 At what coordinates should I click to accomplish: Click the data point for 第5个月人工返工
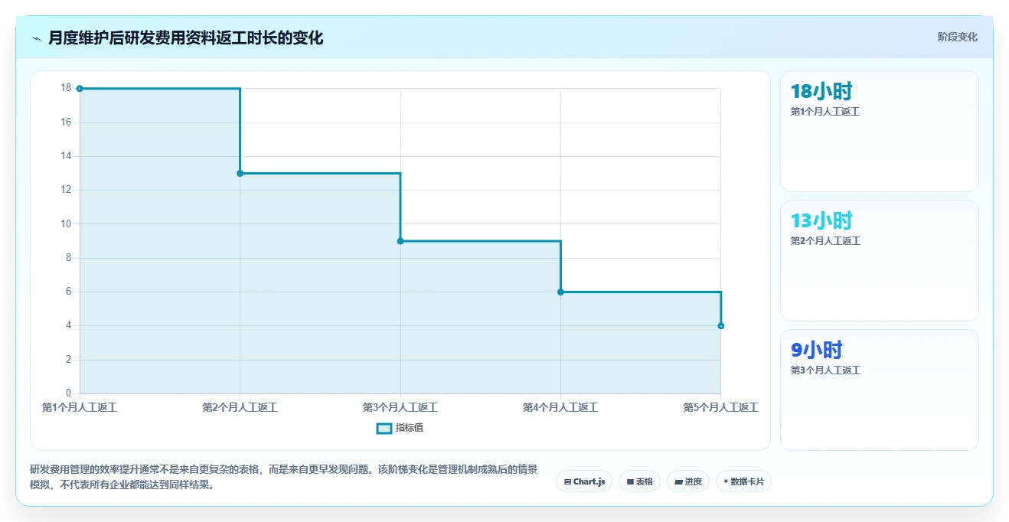tap(720, 326)
